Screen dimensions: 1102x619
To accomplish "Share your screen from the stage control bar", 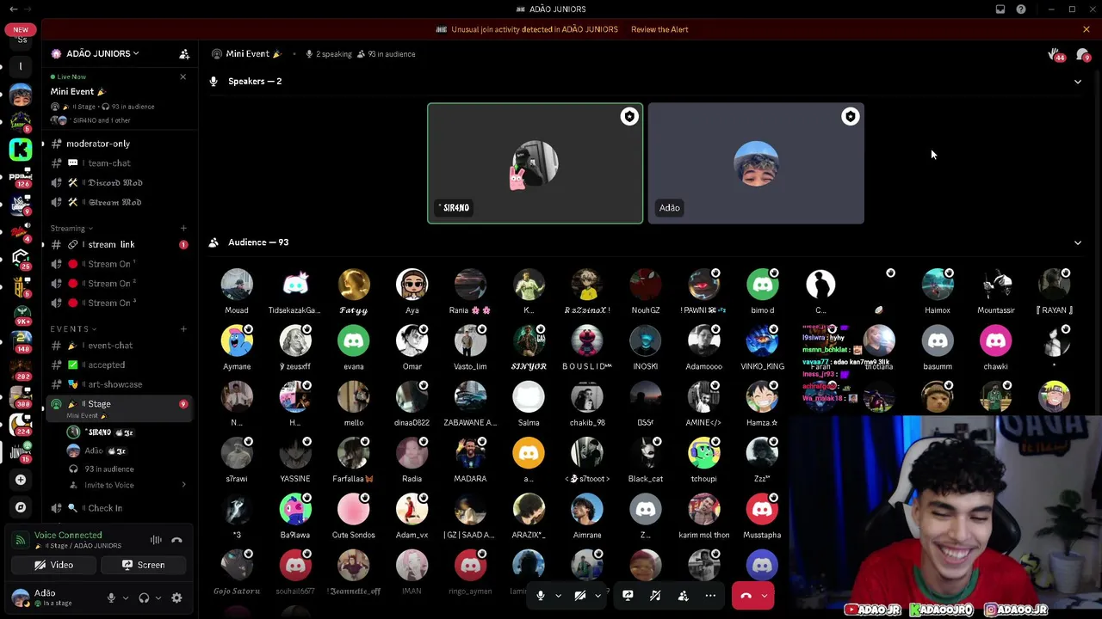I will coord(628,596).
